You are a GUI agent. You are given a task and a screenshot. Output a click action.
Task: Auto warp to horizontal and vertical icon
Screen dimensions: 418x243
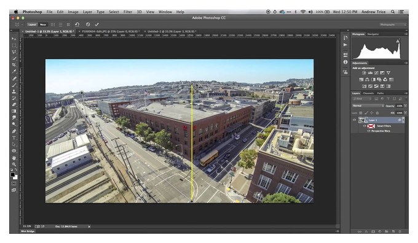click(68, 25)
